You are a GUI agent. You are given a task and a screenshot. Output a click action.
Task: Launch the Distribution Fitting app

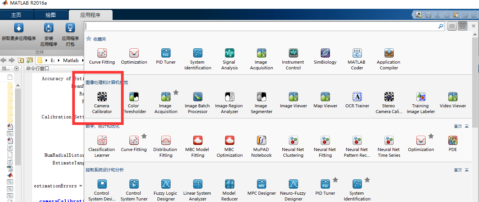click(x=166, y=146)
